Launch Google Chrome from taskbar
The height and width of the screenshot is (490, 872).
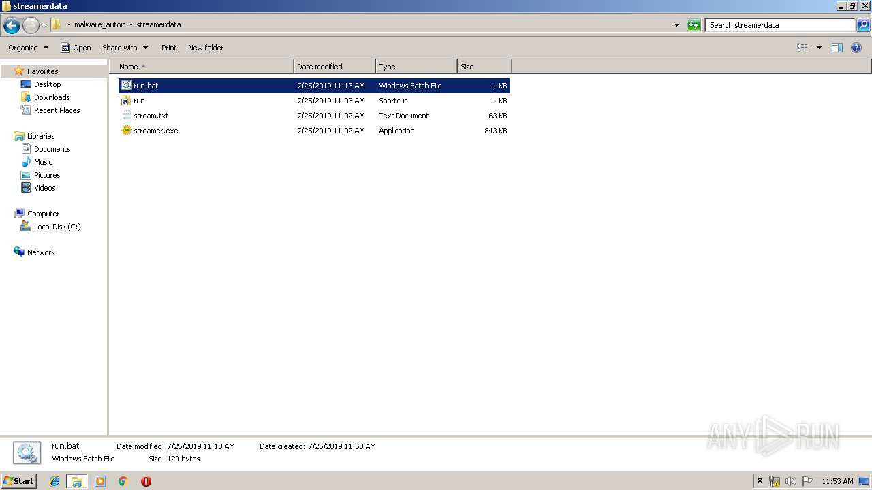tap(123, 481)
